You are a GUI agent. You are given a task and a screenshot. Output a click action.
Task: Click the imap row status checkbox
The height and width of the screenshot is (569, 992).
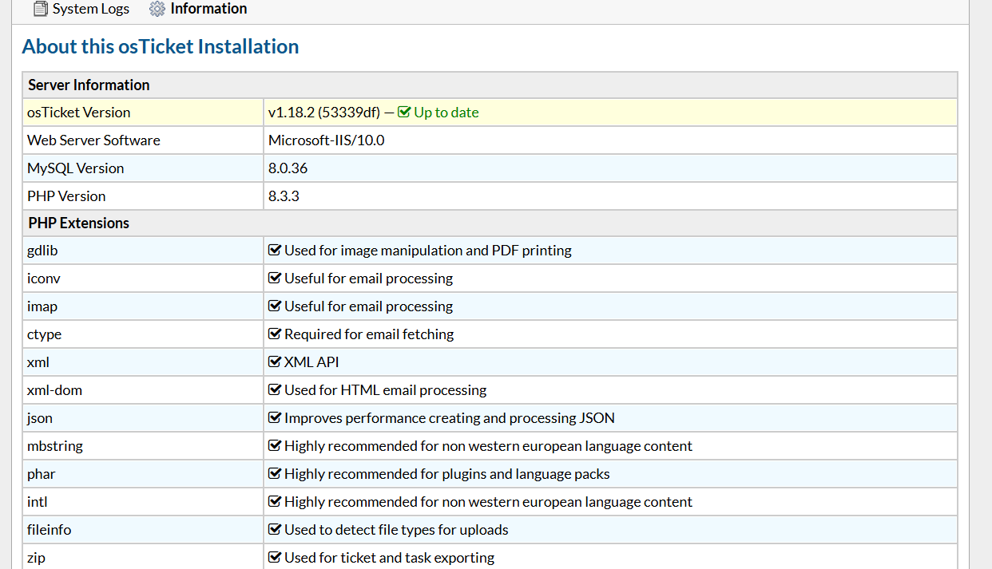tap(275, 306)
